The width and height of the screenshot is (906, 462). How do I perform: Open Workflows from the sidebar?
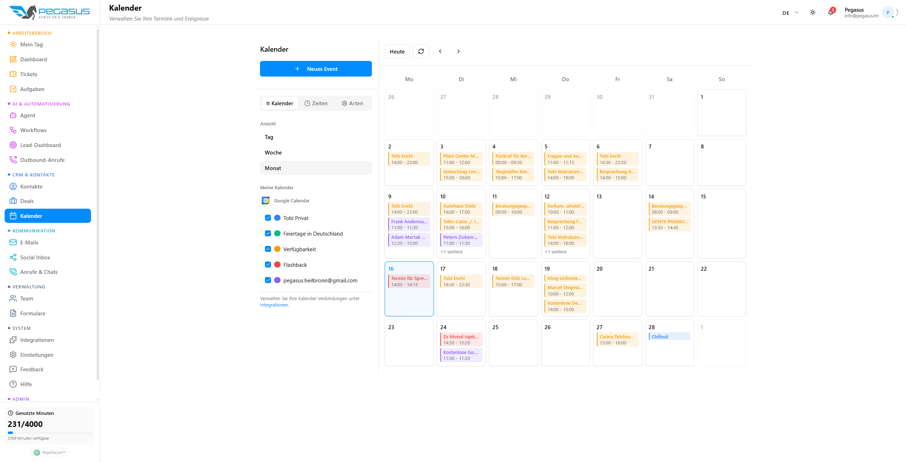pyautogui.click(x=33, y=130)
